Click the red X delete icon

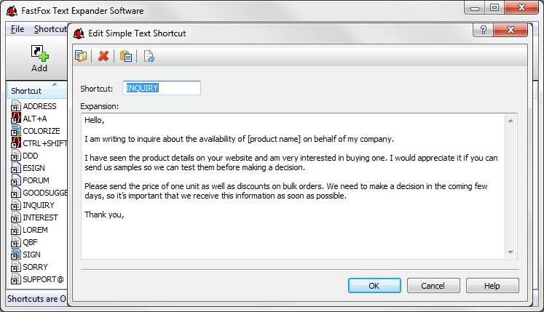103,56
